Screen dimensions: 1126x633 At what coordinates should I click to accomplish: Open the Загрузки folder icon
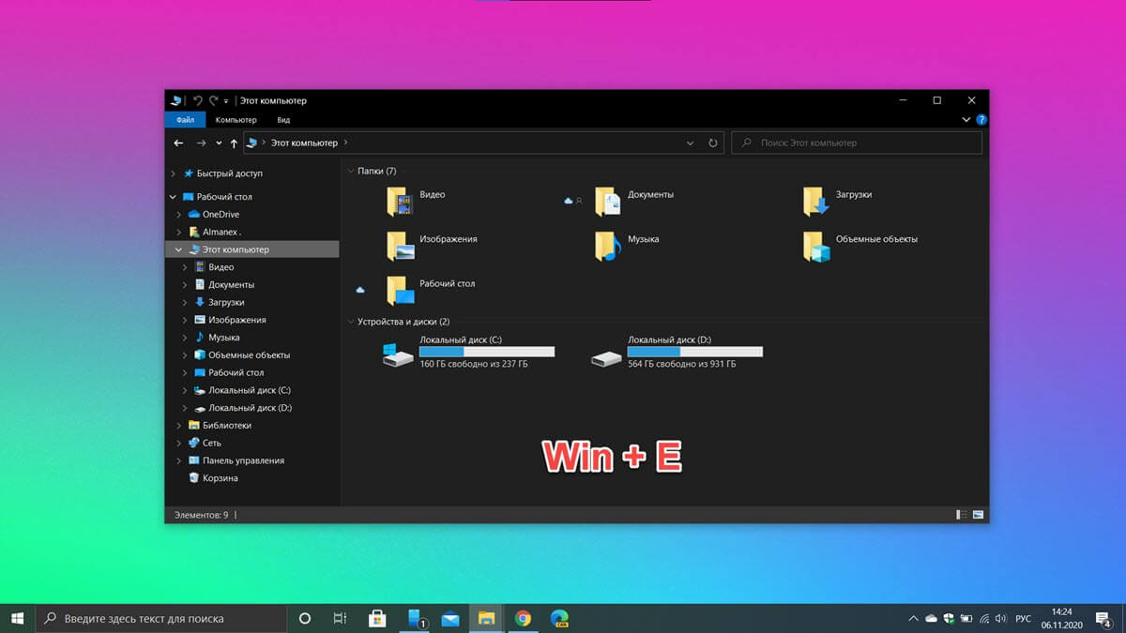[x=816, y=202]
